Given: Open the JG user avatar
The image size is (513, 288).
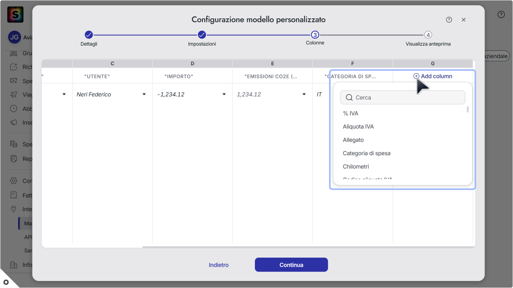Looking at the screenshot, I should click(14, 37).
